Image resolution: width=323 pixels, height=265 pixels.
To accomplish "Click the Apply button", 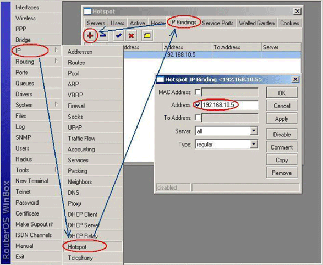I will coord(282,119).
